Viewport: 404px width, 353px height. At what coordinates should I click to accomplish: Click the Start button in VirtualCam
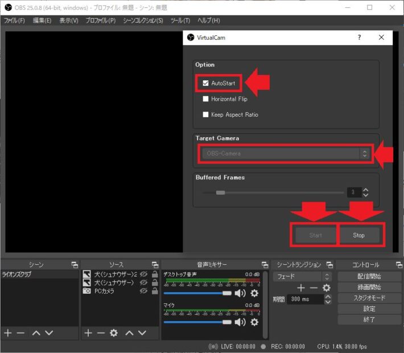[x=315, y=235]
